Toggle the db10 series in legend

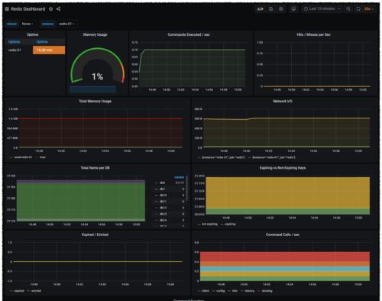pos(163,195)
